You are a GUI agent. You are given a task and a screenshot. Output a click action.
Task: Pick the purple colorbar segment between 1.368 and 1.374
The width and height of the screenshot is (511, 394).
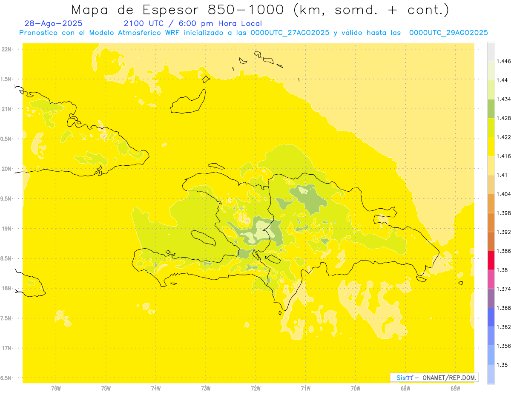pyautogui.click(x=491, y=298)
